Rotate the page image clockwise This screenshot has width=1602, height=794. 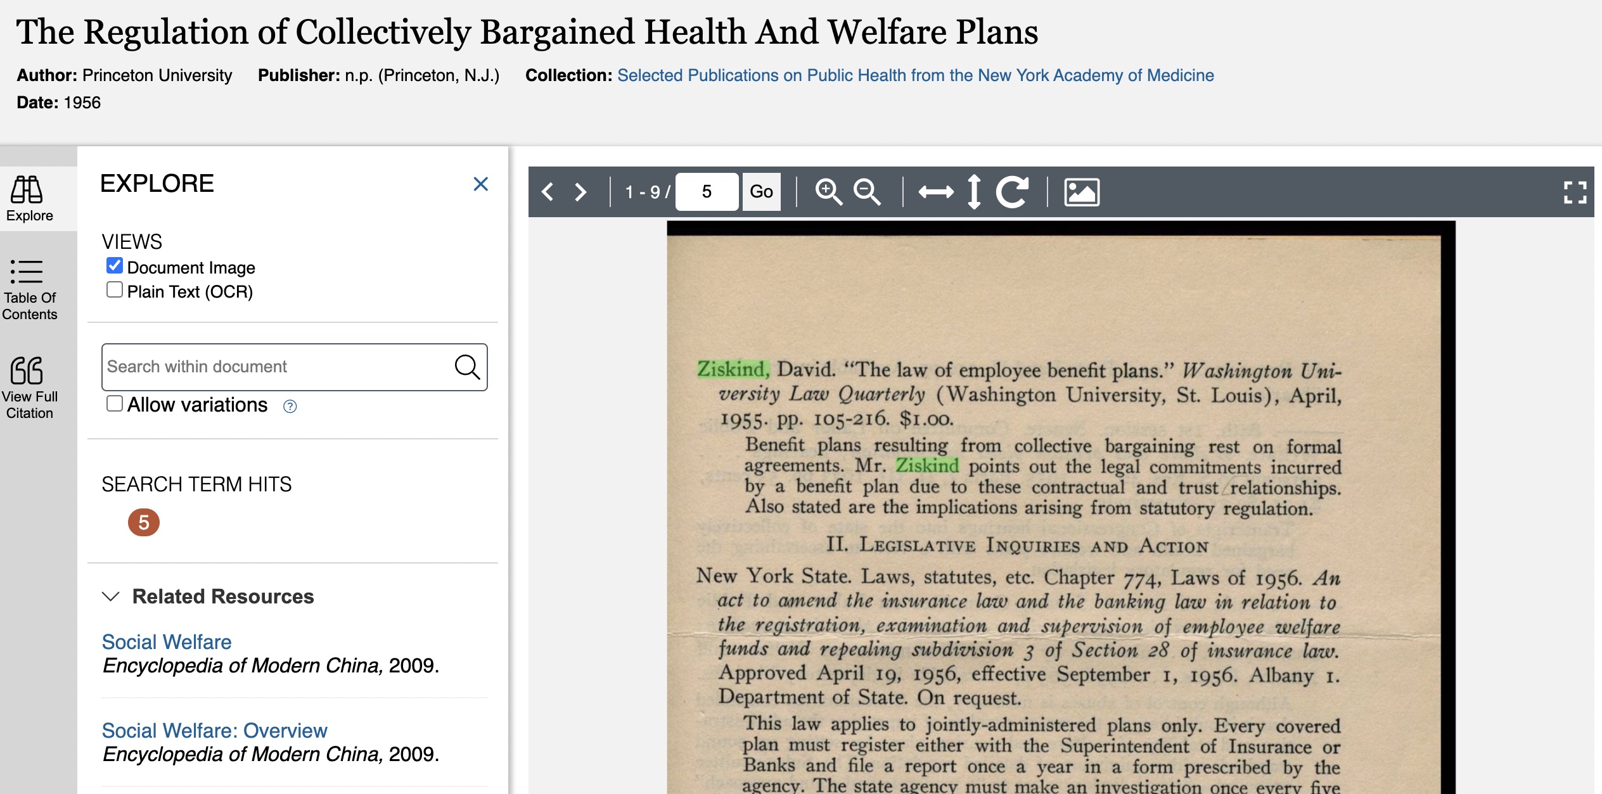tap(1012, 192)
